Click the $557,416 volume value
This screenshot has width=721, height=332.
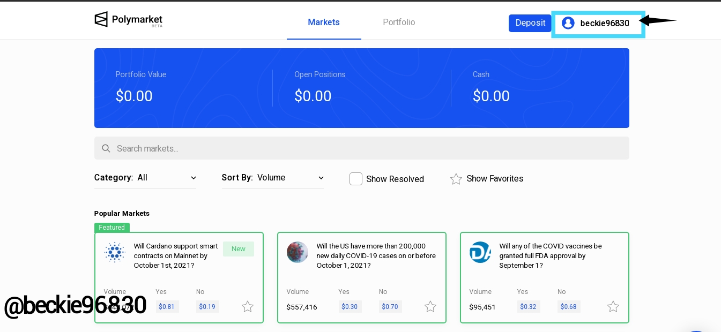click(302, 307)
